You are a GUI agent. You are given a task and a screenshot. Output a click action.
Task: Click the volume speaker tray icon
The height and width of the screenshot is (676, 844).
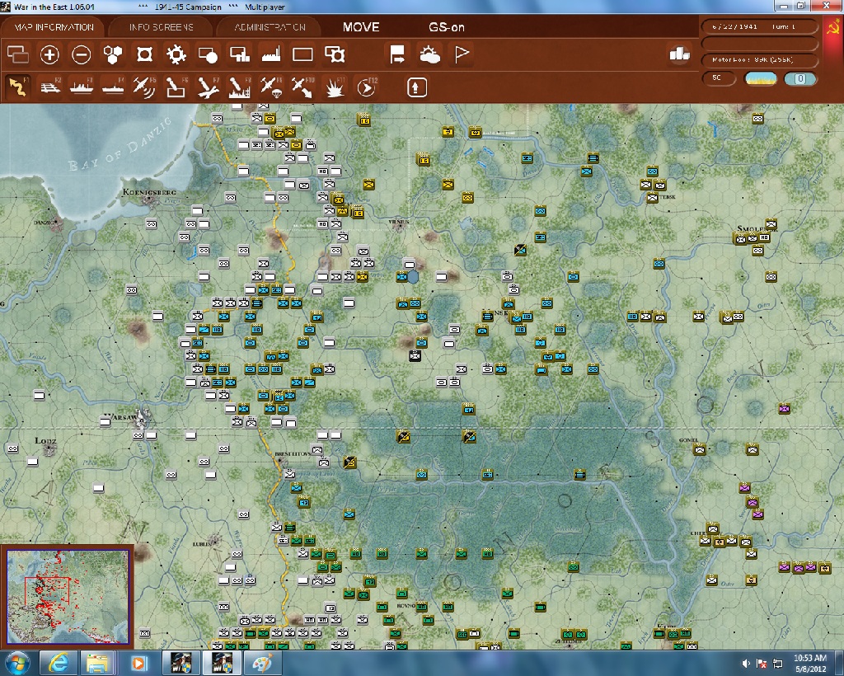[747, 664]
